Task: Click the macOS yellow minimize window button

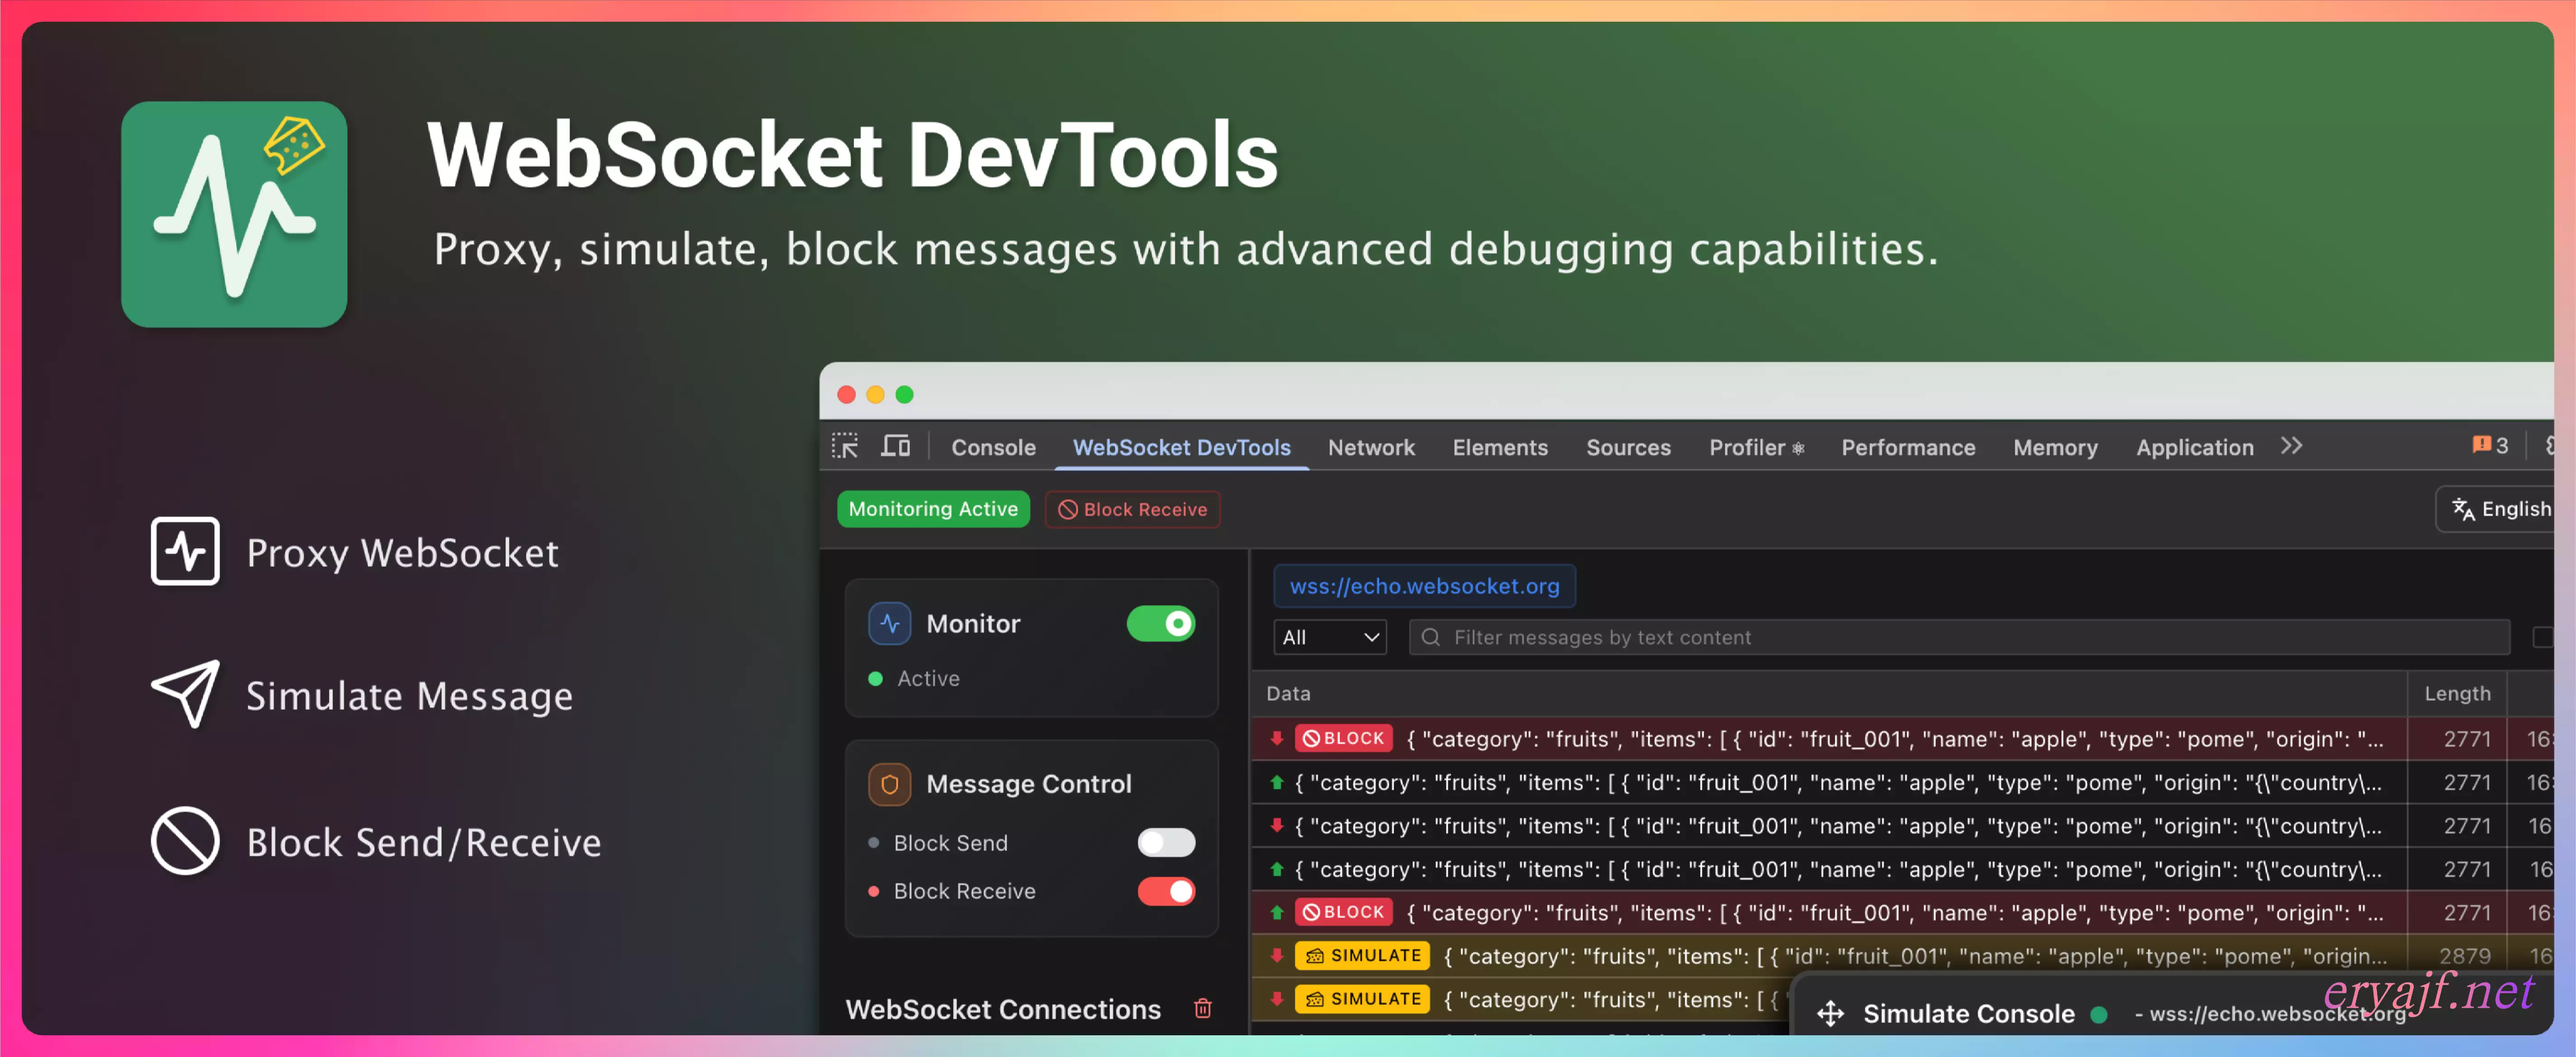Action: click(x=875, y=395)
